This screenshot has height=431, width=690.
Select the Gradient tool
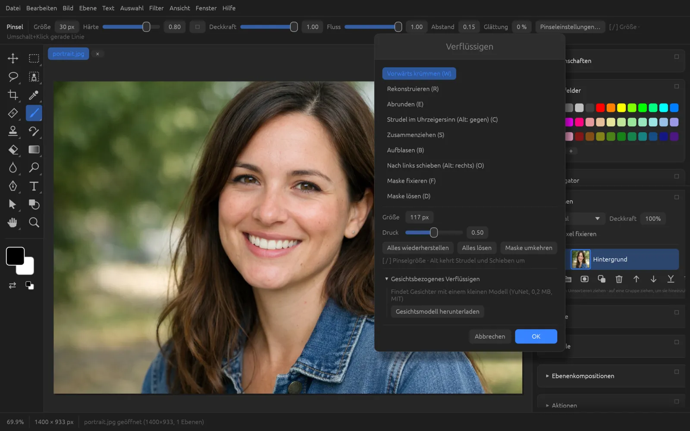click(34, 150)
